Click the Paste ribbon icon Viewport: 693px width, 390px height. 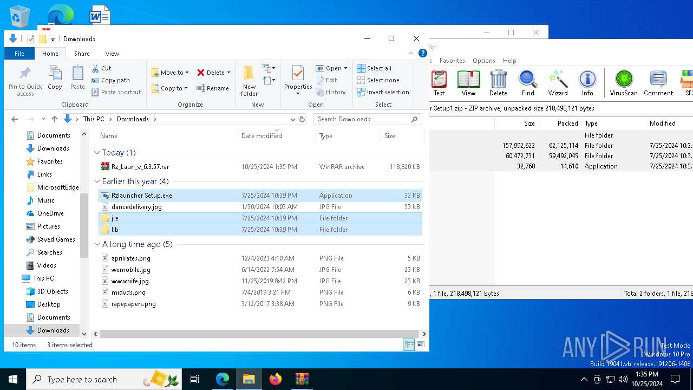(77, 77)
